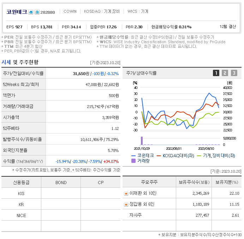Click the 주가/상대수익률 chart title

click(141, 73)
